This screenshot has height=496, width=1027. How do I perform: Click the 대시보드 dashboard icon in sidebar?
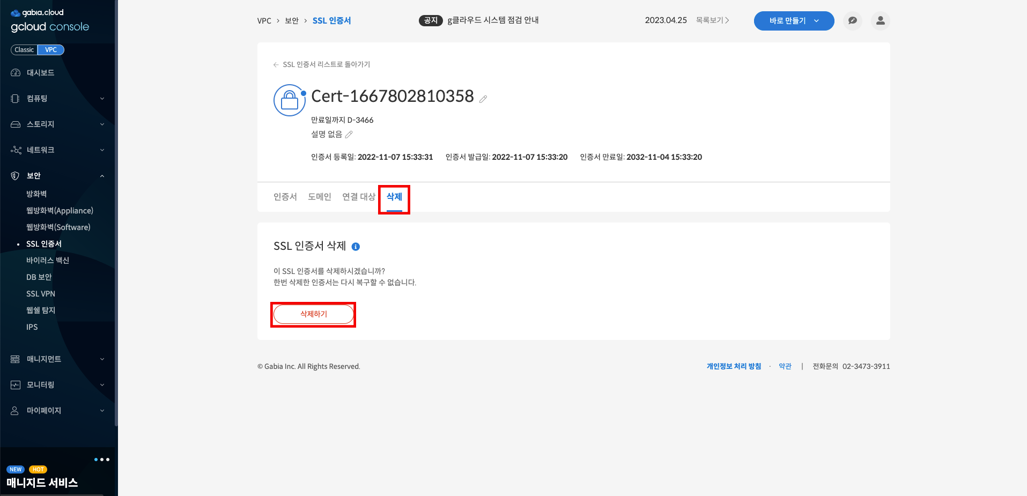[x=16, y=73]
